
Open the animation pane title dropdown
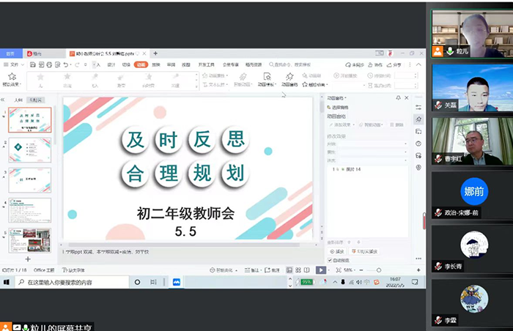336,98
